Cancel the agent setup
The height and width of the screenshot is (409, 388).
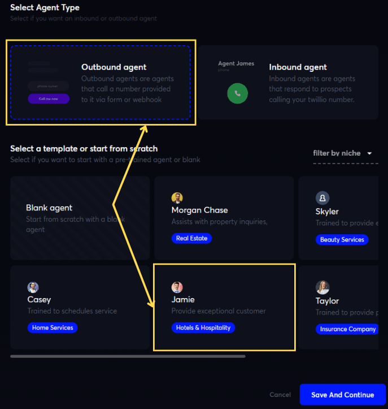tap(280, 395)
